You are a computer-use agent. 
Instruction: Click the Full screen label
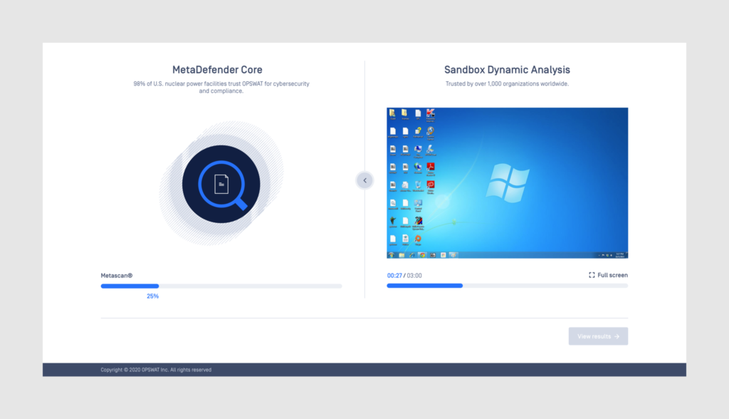click(x=612, y=275)
